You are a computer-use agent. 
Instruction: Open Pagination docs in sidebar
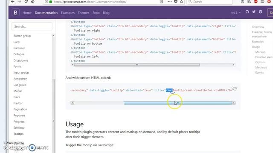[x=20, y=109]
